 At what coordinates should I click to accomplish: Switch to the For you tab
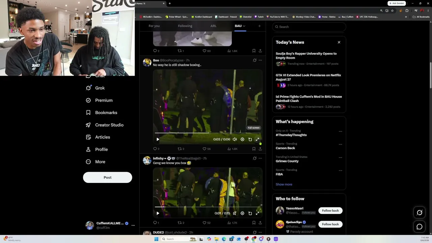[154, 26]
